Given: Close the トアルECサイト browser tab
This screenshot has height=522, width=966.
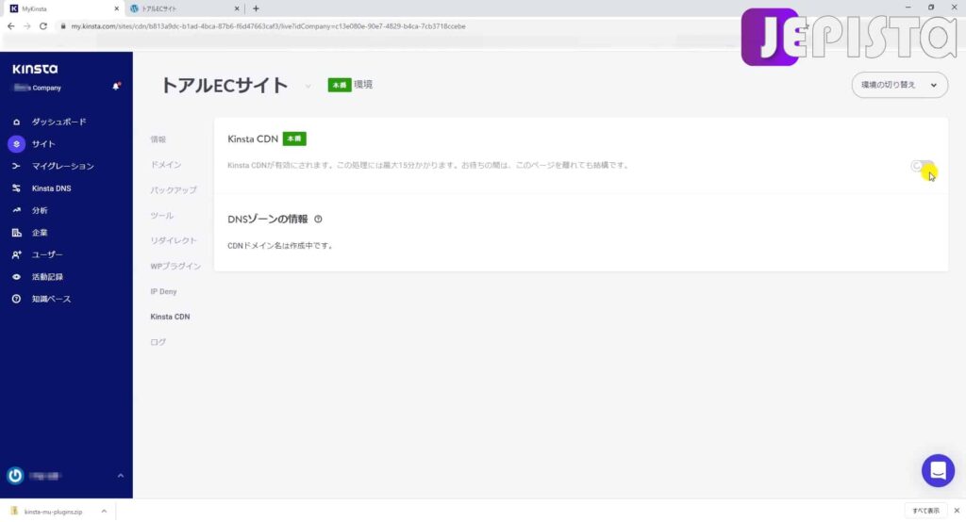Looking at the screenshot, I should pos(237,8).
